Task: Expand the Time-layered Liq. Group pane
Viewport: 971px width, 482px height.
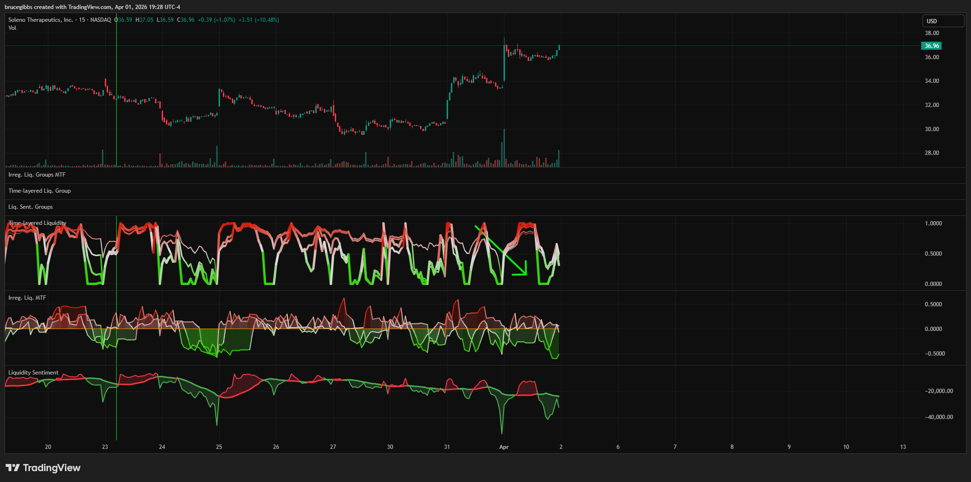Action: (39, 191)
